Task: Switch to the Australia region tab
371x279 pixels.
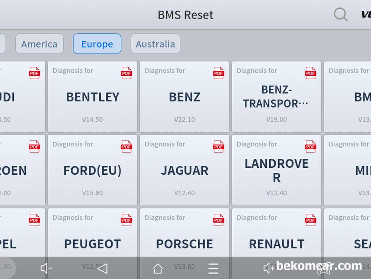Action: tap(155, 44)
